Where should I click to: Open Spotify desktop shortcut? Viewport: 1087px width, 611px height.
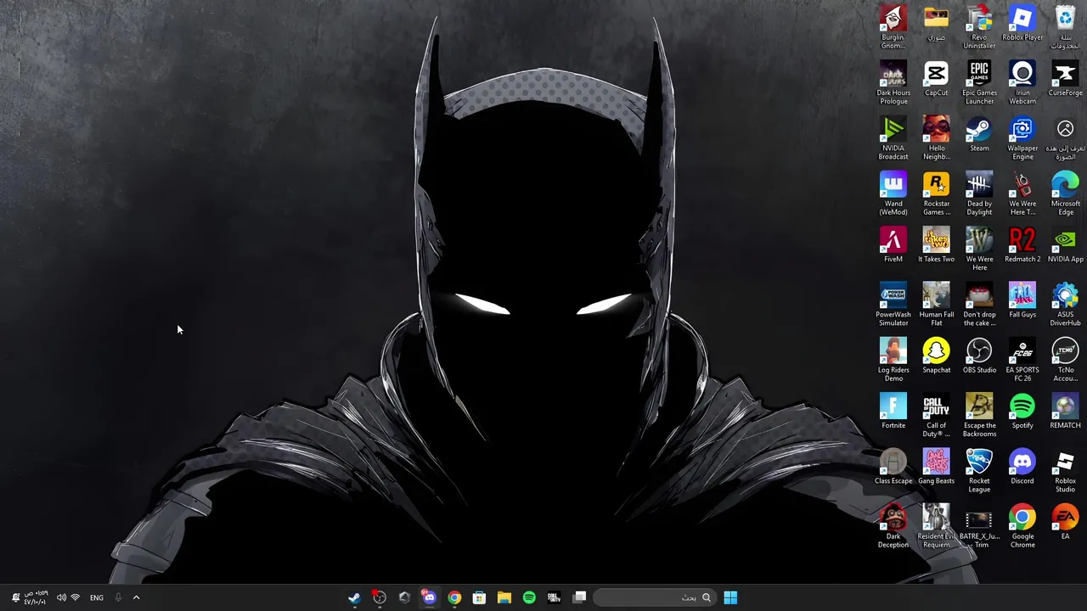(1022, 412)
